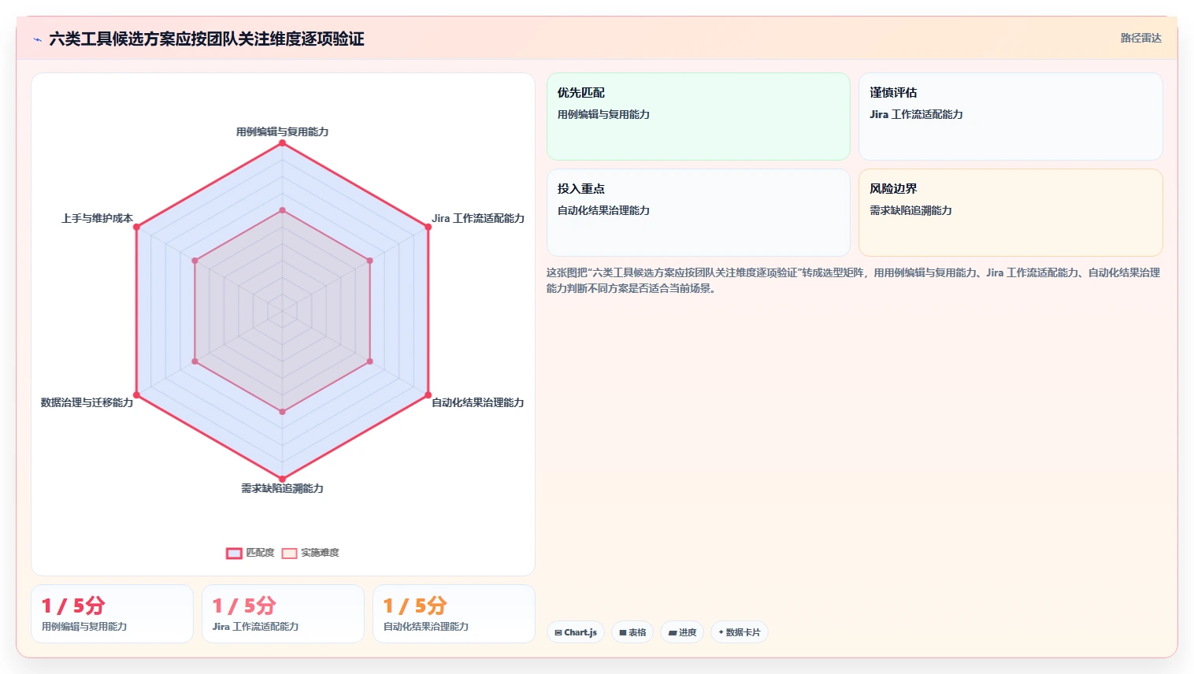Click inner 实施难度 point on Jira 工作流适配能力 axis
The height and width of the screenshot is (674, 1194).
[x=369, y=261]
